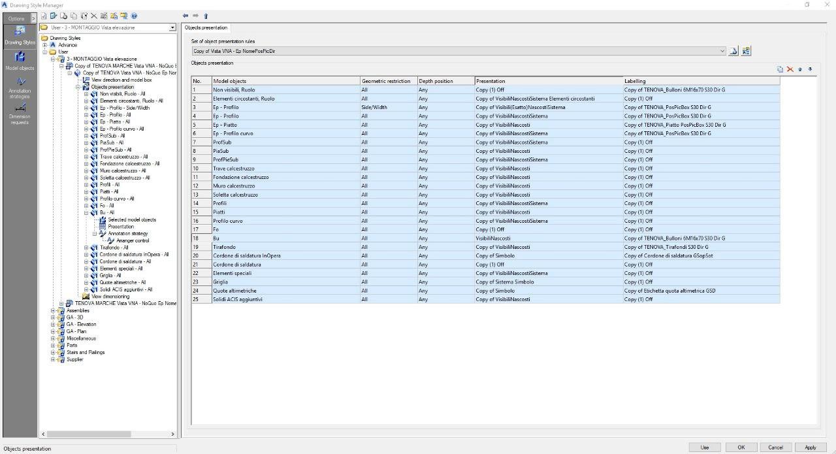The width and height of the screenshot is (836, 454).
Task: Delete table row using red X icon
Action: click(x=790, y=69)
